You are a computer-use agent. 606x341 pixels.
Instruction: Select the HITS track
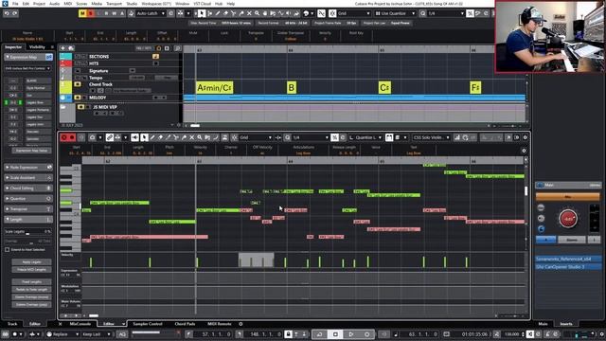coord(120,63)
